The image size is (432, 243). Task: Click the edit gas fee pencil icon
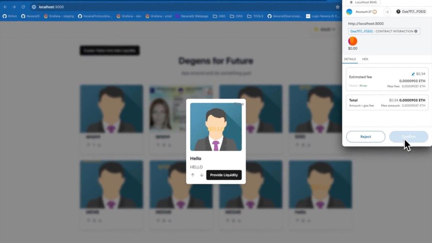pos(413,74)
